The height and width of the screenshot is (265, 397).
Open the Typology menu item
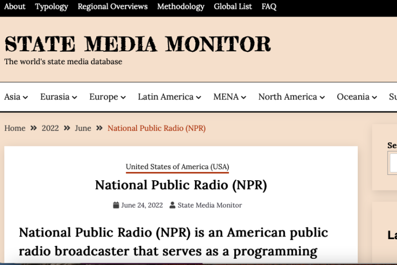pyautogui.click(x=51, y=7)
